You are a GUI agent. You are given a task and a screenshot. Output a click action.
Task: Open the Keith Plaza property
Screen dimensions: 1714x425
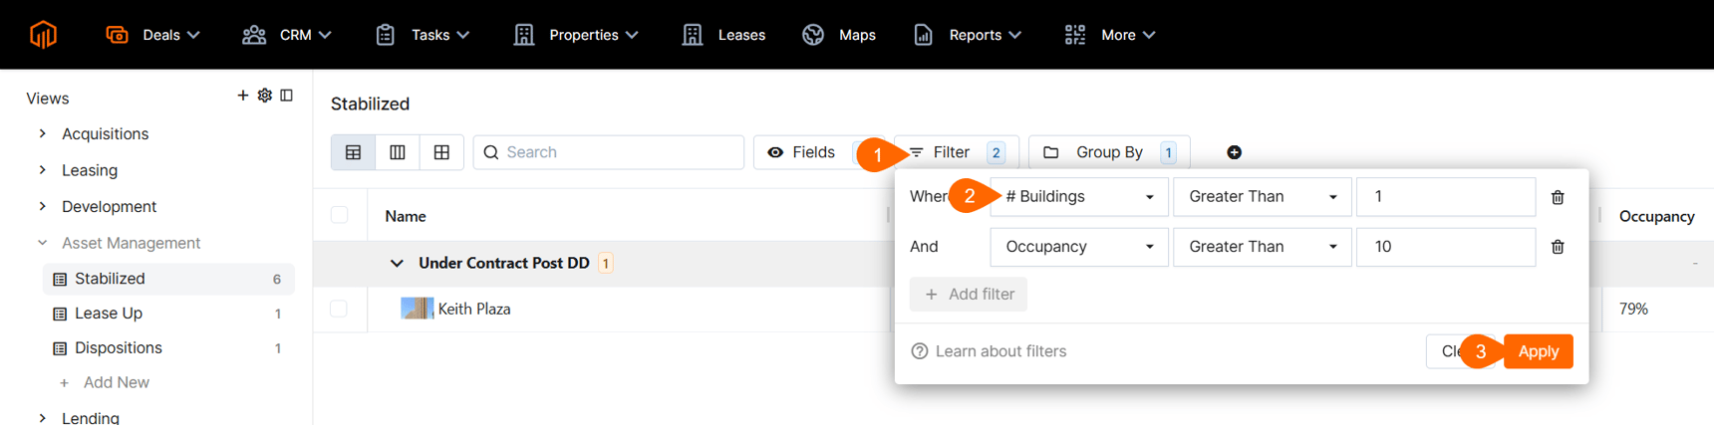[x=474, y=309]
